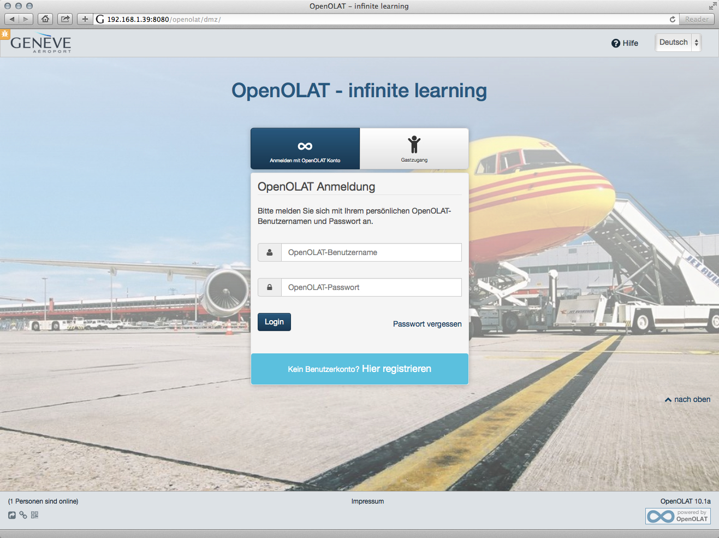Click the QR code icon in footer
719x538 pixels.
34,515
